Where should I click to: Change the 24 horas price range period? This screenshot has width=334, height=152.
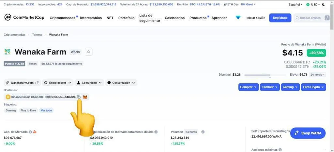317,75
